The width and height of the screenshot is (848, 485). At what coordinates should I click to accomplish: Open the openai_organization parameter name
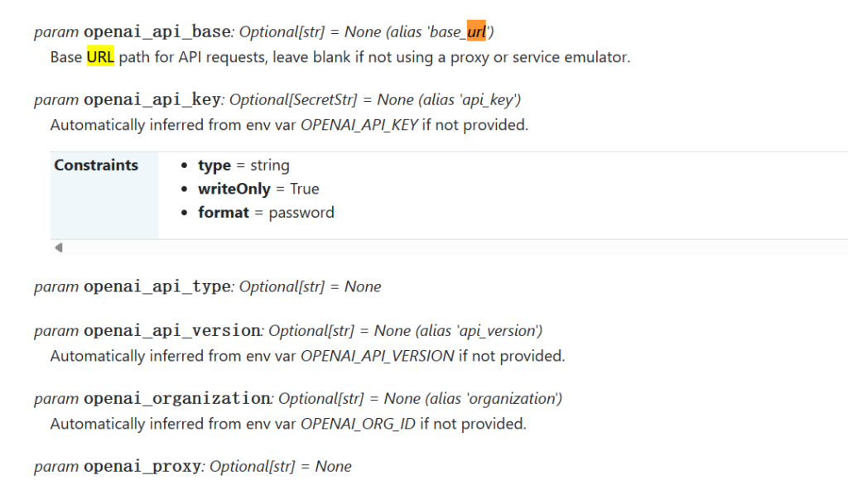coord(177,399)
